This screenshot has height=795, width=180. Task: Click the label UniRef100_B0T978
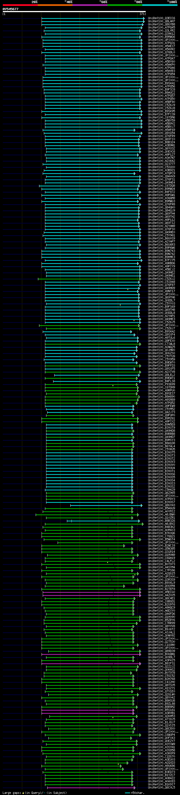pos(161,673)
